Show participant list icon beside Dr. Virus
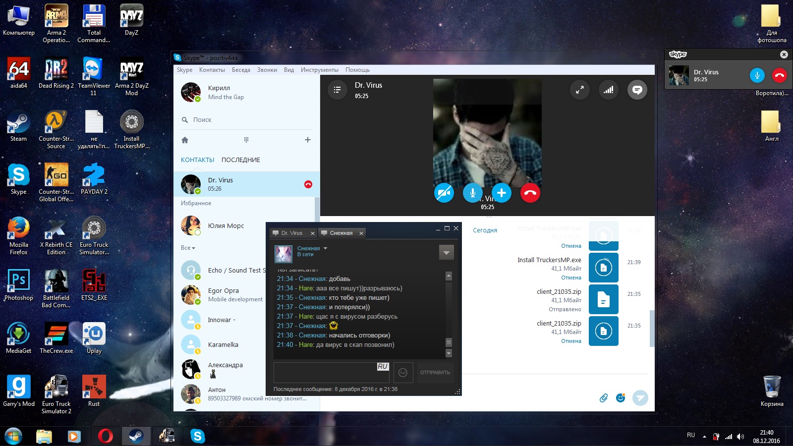Screen dimensions: 793x446 337,90
